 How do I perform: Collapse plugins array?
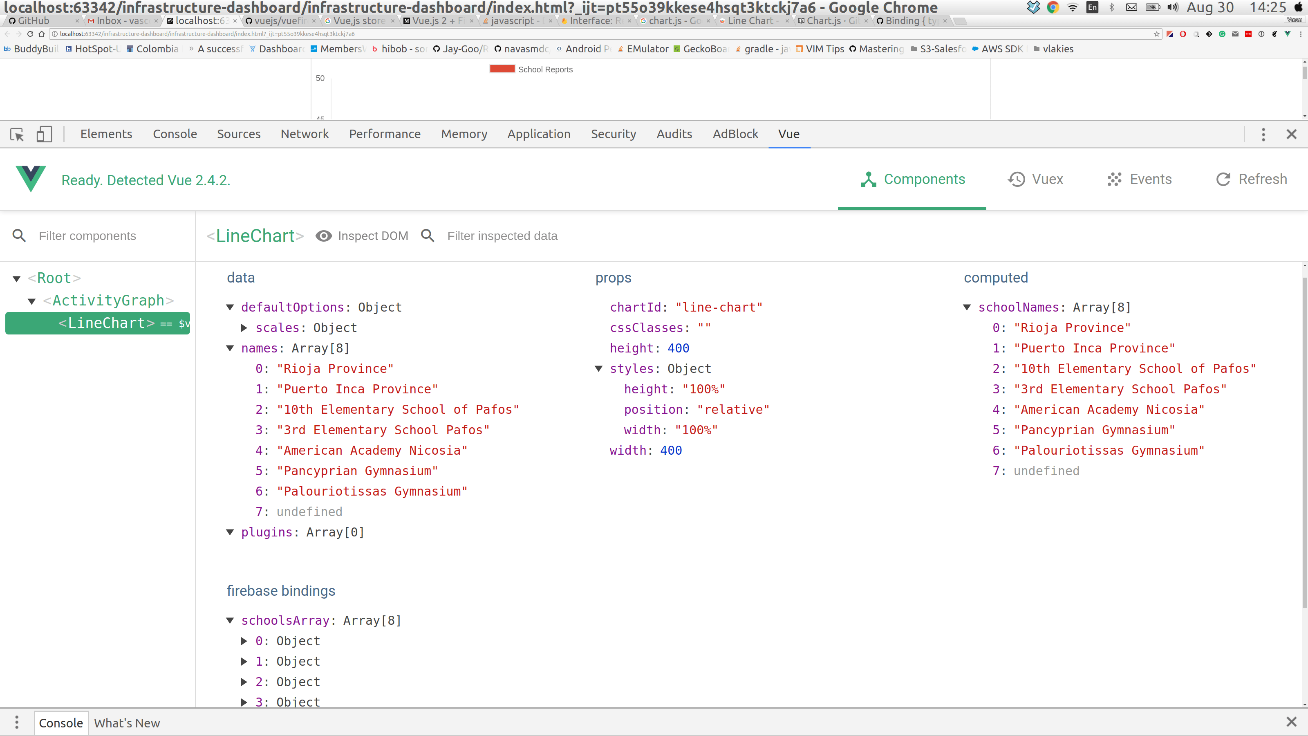click(229, 532)
